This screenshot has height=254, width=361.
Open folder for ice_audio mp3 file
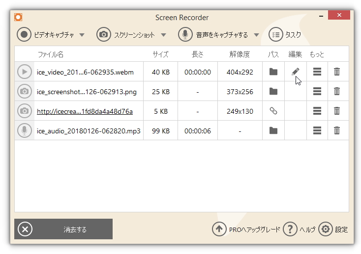click(x=273, y=131)
